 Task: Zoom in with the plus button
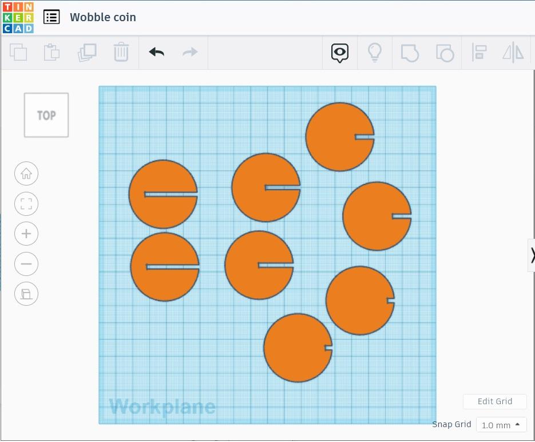[26, 234]
